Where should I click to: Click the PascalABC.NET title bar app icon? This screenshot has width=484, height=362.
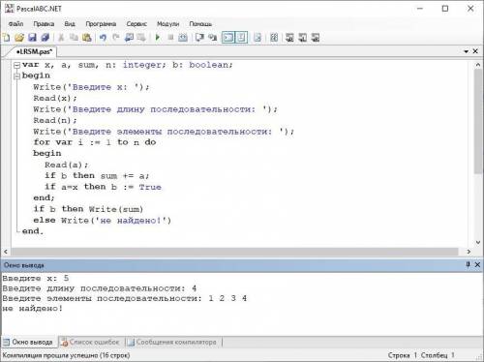pos(10,9)
